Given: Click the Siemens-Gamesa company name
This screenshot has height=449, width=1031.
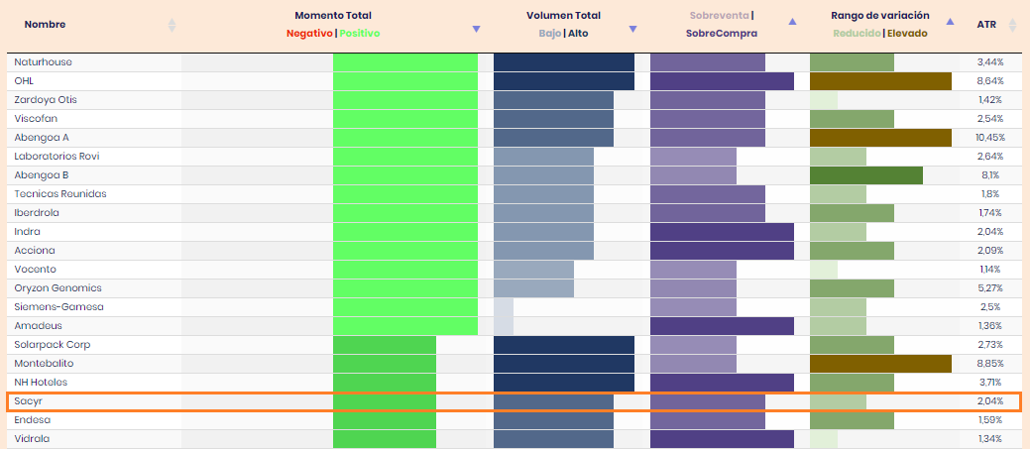Looking at the screenshot, I should 58,307.
